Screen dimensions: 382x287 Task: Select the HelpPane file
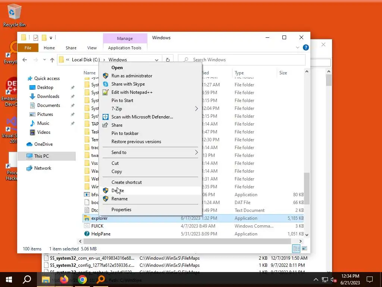[x=101, y=234]
